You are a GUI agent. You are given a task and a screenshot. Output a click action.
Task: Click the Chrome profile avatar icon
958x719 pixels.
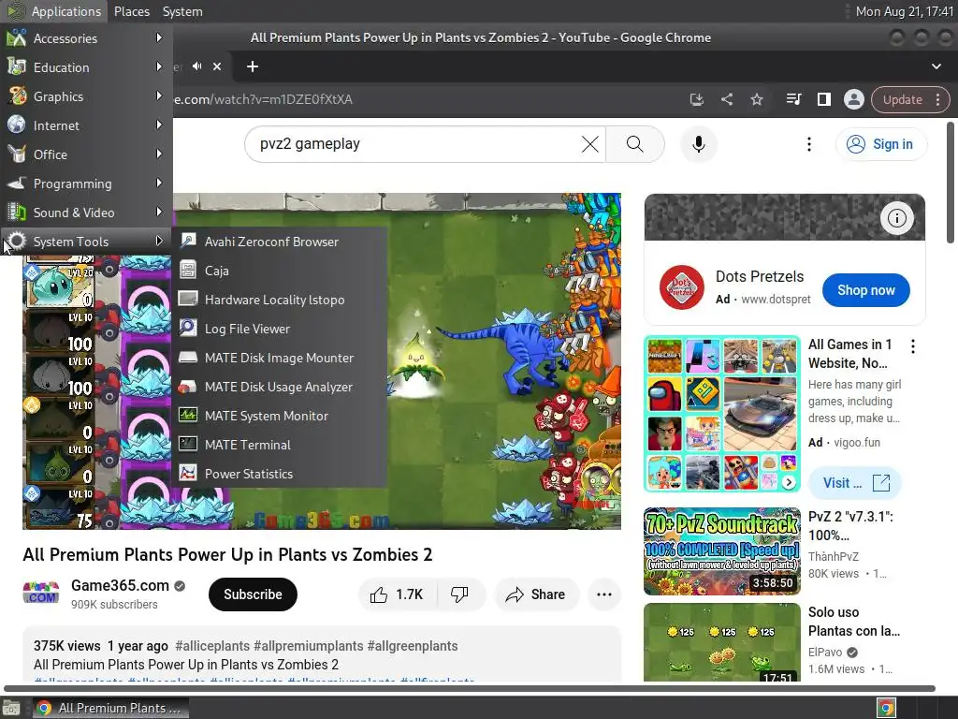[x=853, y=99]
